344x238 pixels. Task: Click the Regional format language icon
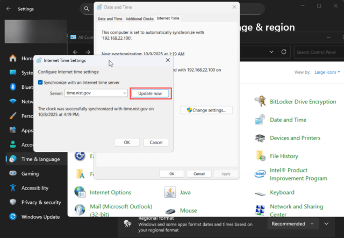(127, 223)
